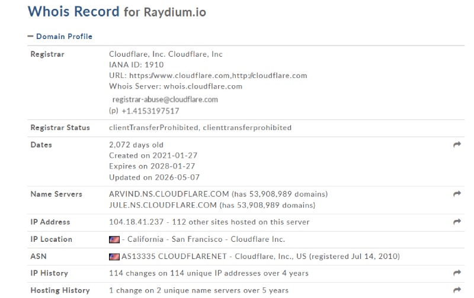Select the Hosting History row label
This screenshot has height=298, width=474.
pos(60,290)
